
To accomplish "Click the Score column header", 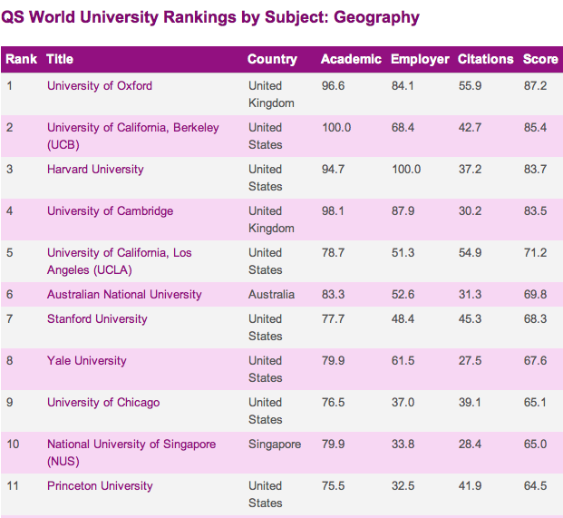I will [x=540, y=59].
